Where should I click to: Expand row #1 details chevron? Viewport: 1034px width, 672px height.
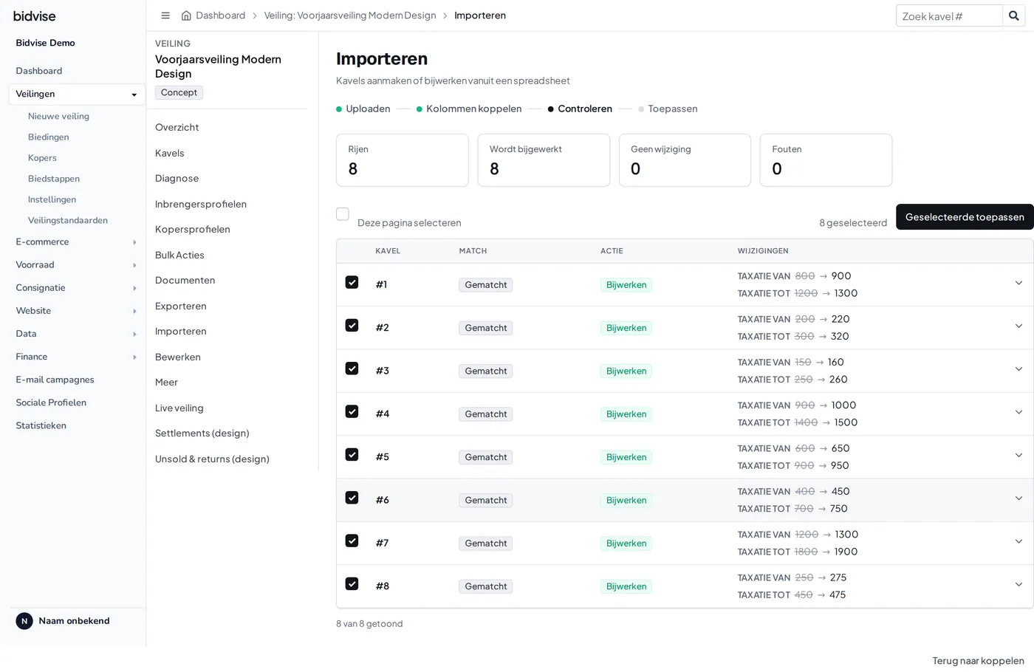tap(1018, 284)
